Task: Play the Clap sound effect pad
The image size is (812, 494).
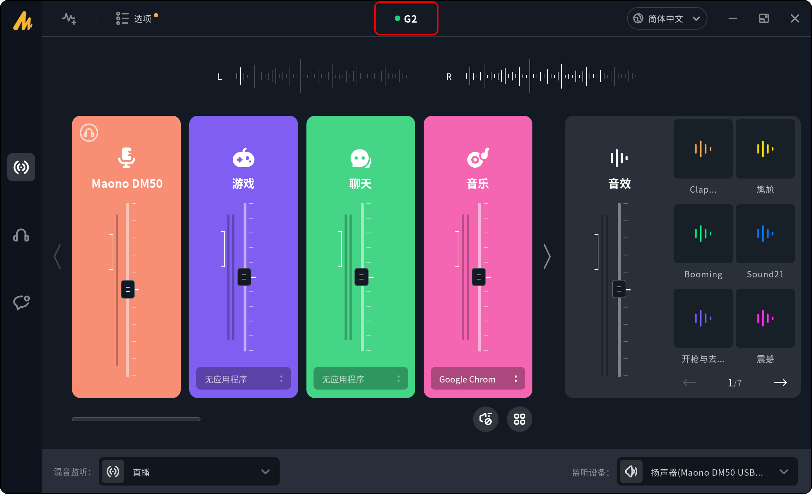Action: pyautogui.click(x=703, y=149)
